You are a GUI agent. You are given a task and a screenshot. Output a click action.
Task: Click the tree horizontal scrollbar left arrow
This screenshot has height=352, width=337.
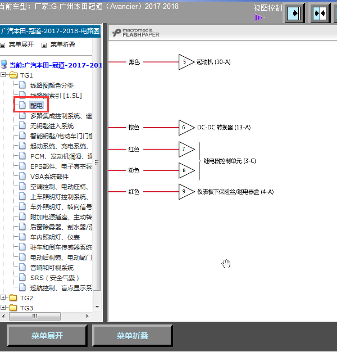[x=3, y=317]
